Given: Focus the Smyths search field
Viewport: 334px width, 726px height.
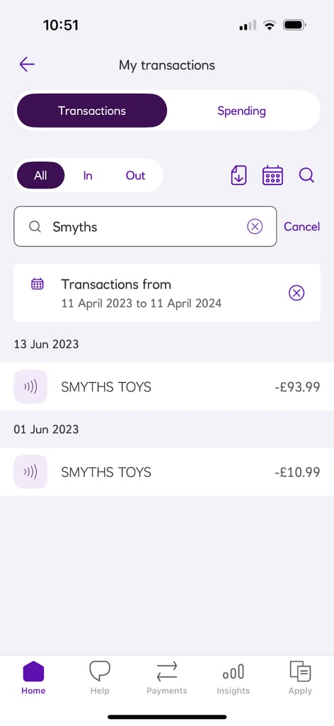Looking at the screenshot, I should (145, 226).
